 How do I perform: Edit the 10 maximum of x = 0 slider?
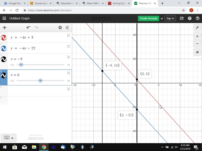click(68, 81)
